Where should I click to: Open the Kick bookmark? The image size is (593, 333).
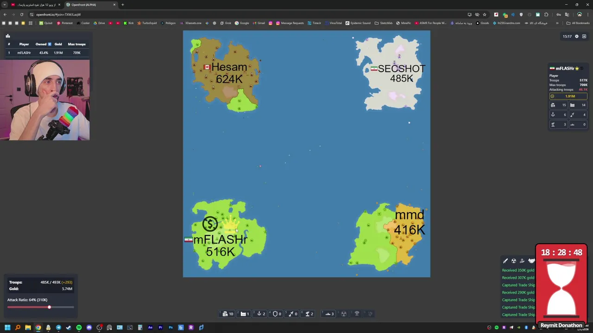click(x=128, y=23)
